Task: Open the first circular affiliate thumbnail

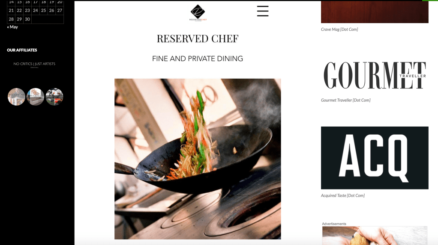Action: pyautogui.click(x=16, y=97)
